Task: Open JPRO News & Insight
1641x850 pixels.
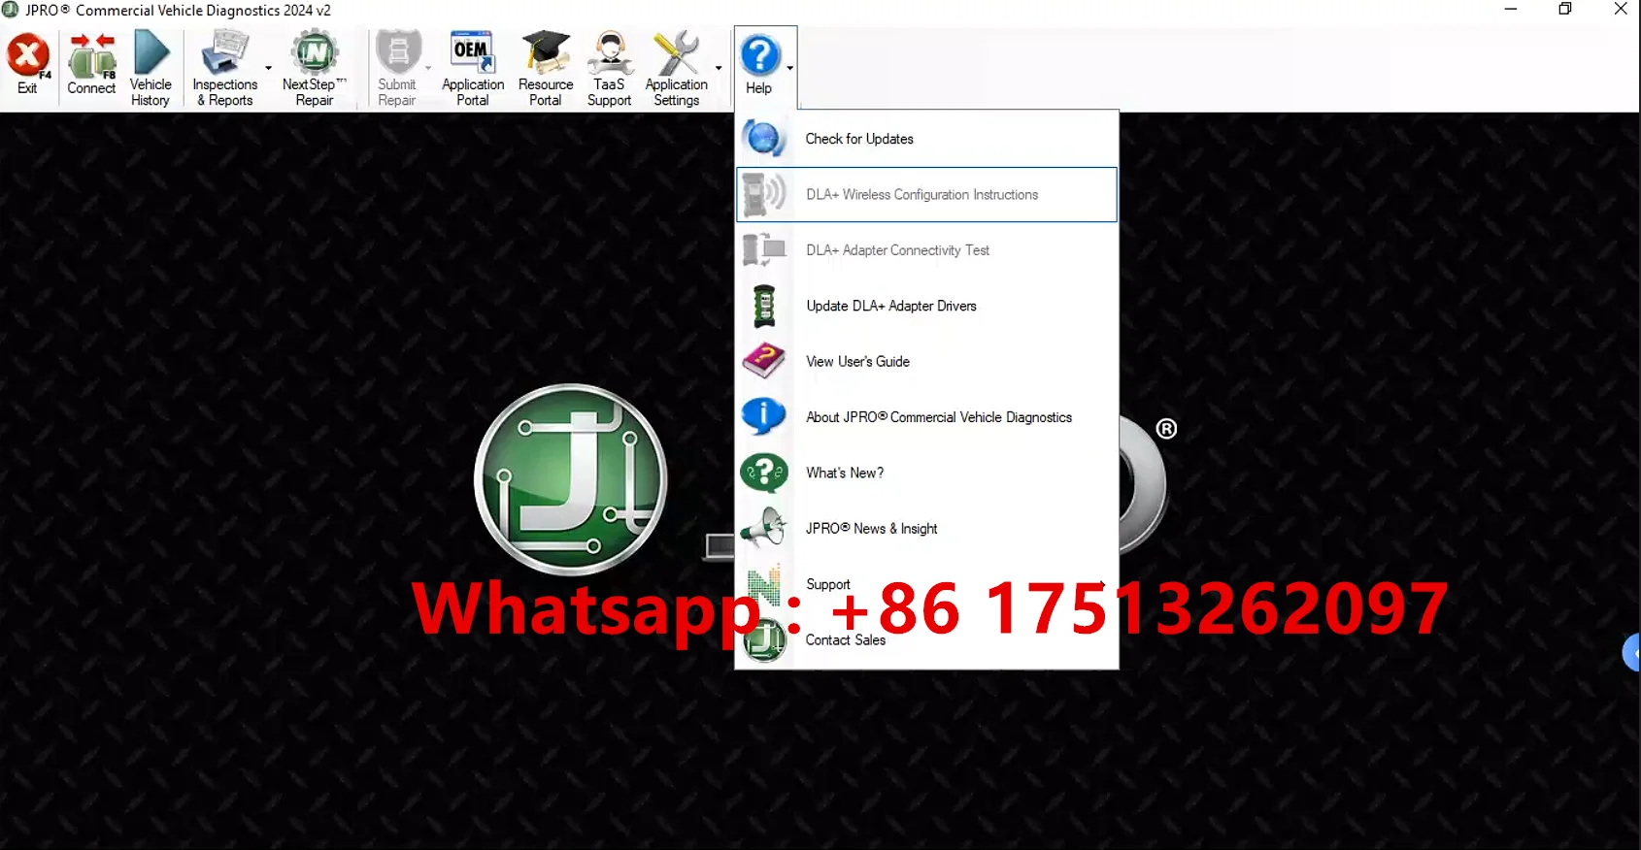Action: (x=927, y=529)
